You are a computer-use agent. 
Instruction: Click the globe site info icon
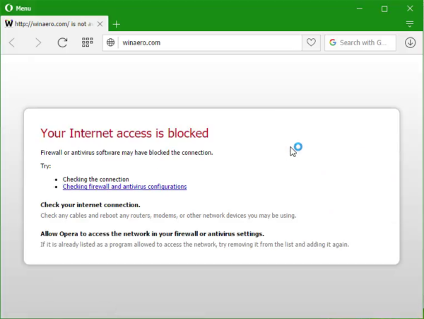[111, 42]
